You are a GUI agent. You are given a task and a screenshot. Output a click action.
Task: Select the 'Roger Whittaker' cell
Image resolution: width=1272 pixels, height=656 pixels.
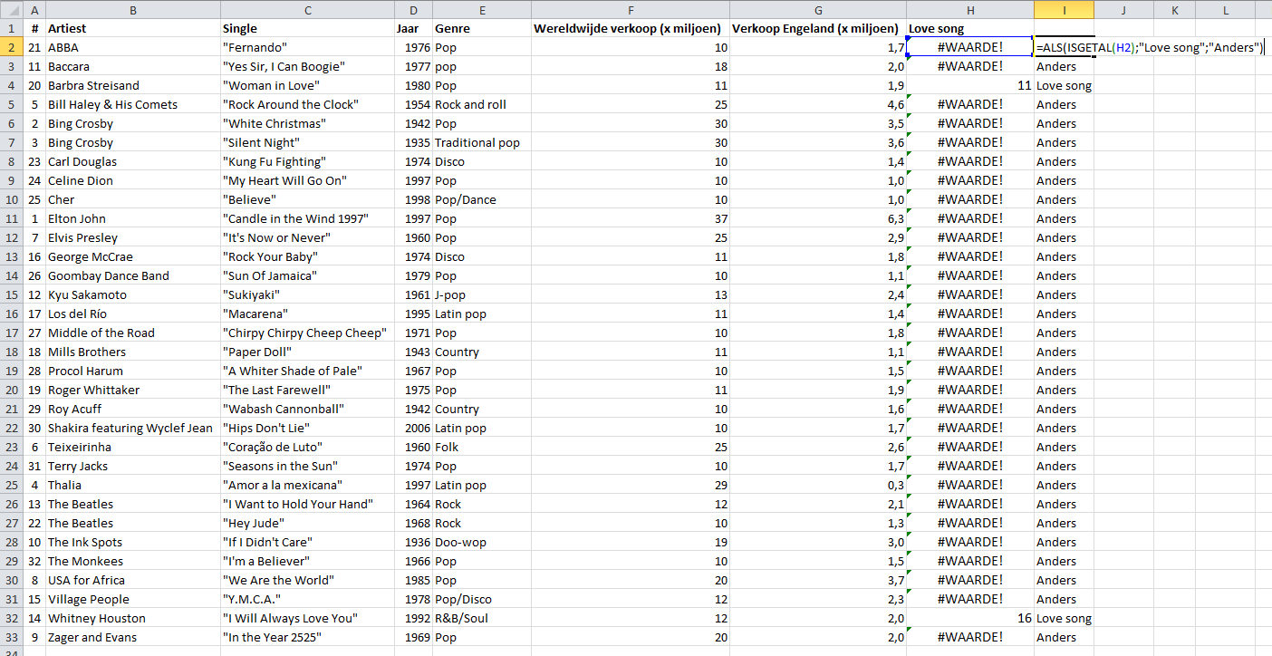132,390
